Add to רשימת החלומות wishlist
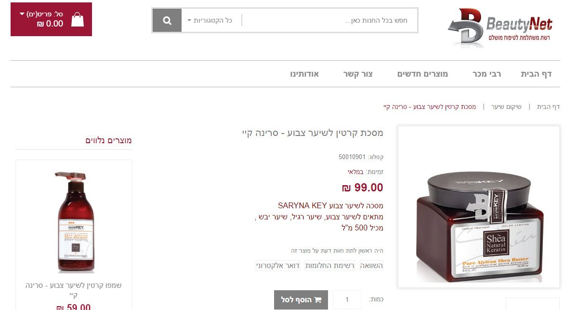This screenshot has height=310, width=578. 330,266
